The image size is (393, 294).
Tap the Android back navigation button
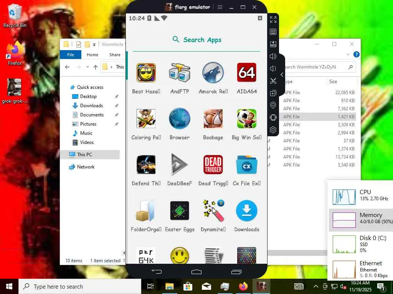pos(157,271)
